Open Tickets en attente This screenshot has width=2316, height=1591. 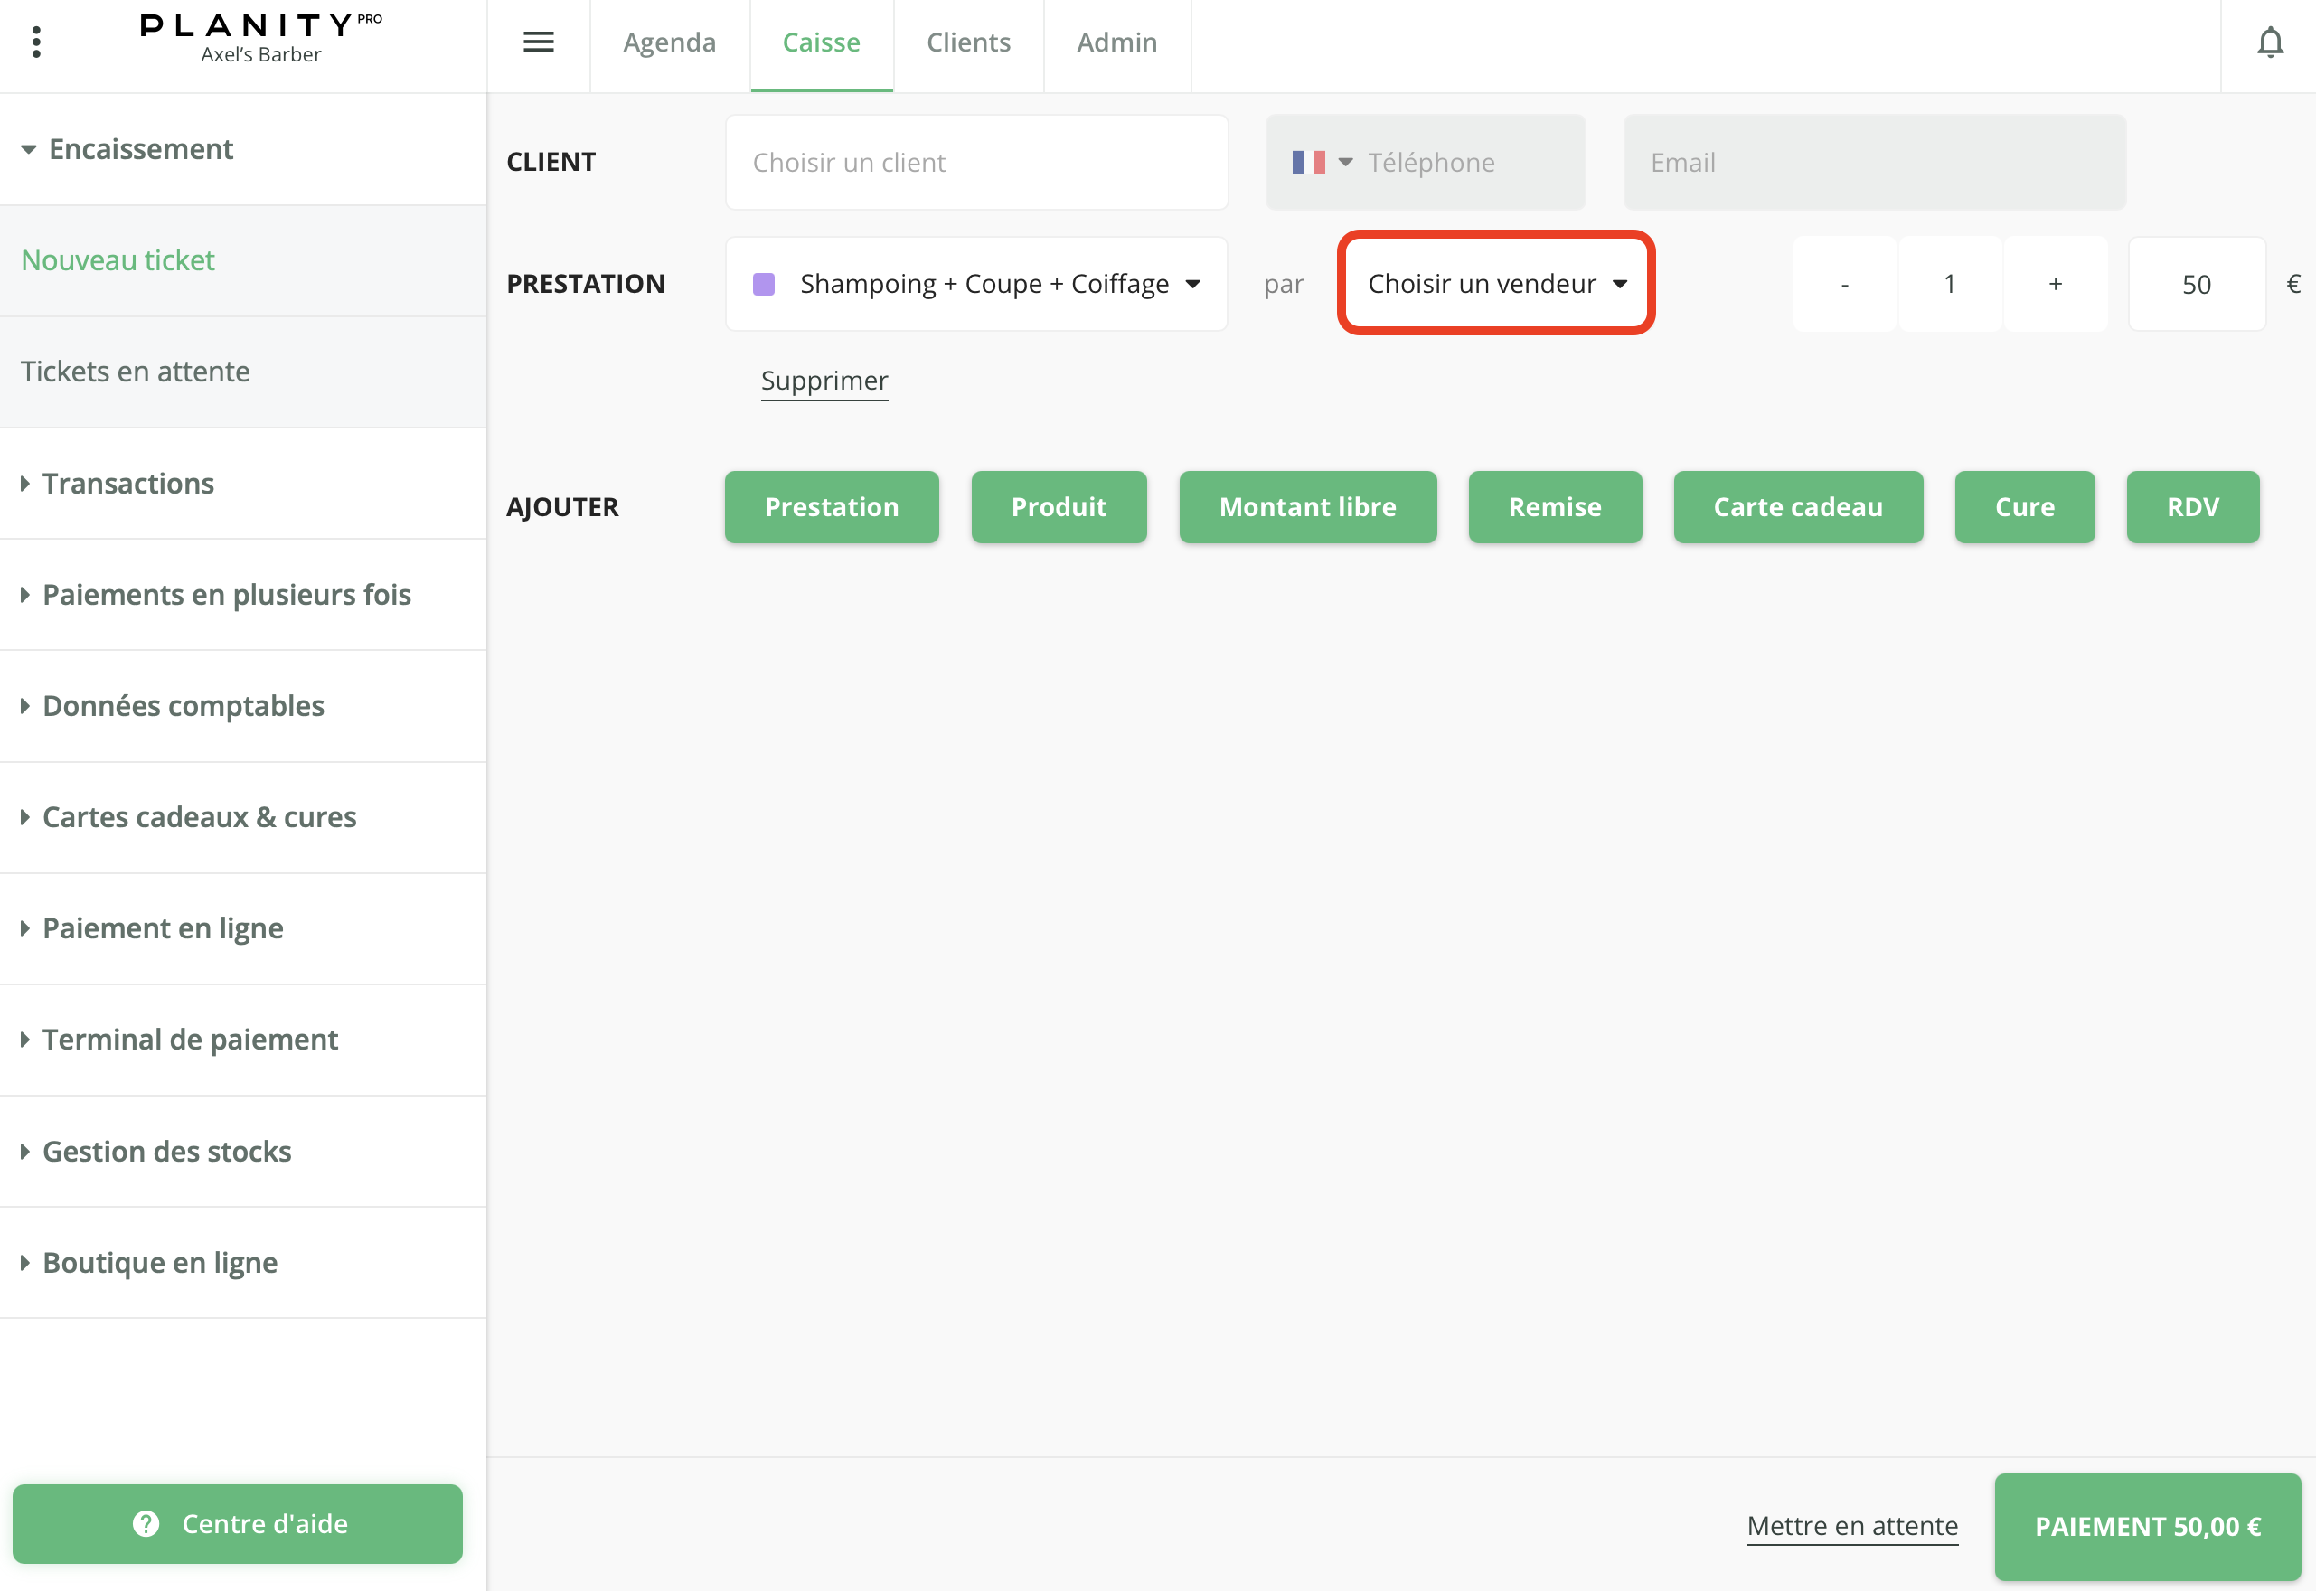pyautogui.click(x=136, y=372)
